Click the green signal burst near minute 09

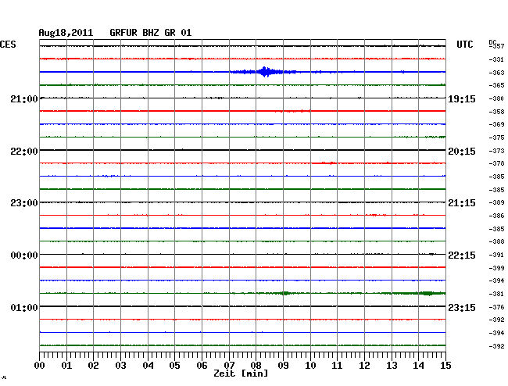point(284,293)
